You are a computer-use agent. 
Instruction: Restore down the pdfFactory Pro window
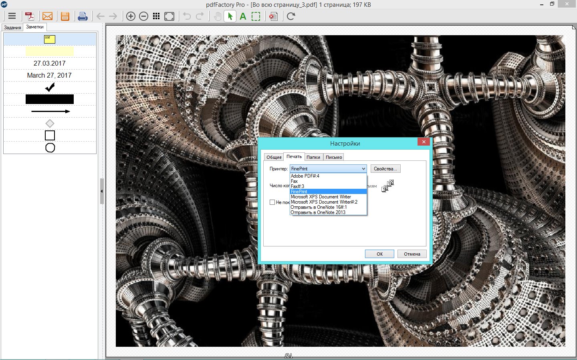pyautogui.click(x=552, y=4)
